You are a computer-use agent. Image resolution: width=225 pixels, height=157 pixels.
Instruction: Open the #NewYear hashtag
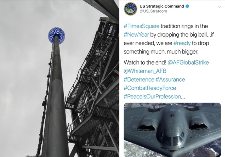coord(136,35)
